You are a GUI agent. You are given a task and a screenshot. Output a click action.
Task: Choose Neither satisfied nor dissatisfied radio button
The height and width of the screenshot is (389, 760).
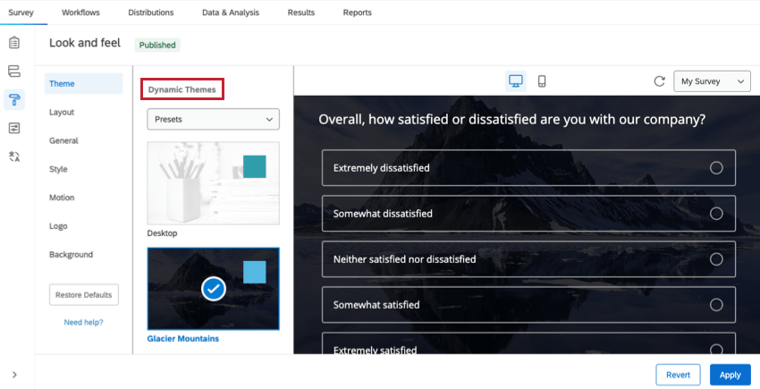coord(716,259)
